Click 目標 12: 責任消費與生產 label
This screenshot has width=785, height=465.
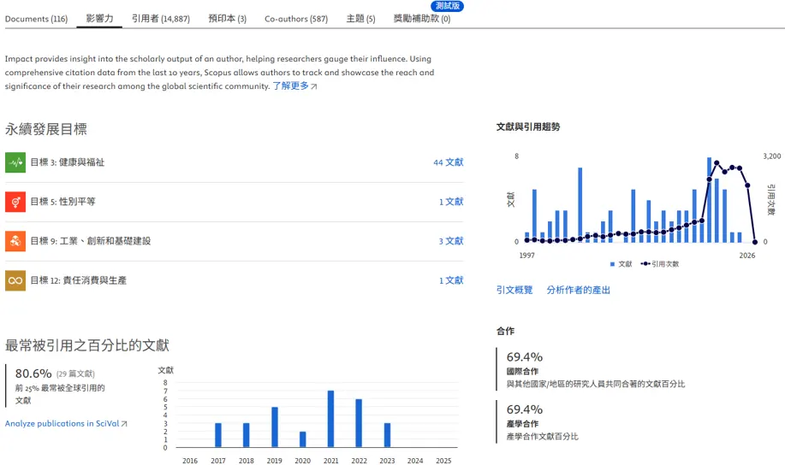78,280
